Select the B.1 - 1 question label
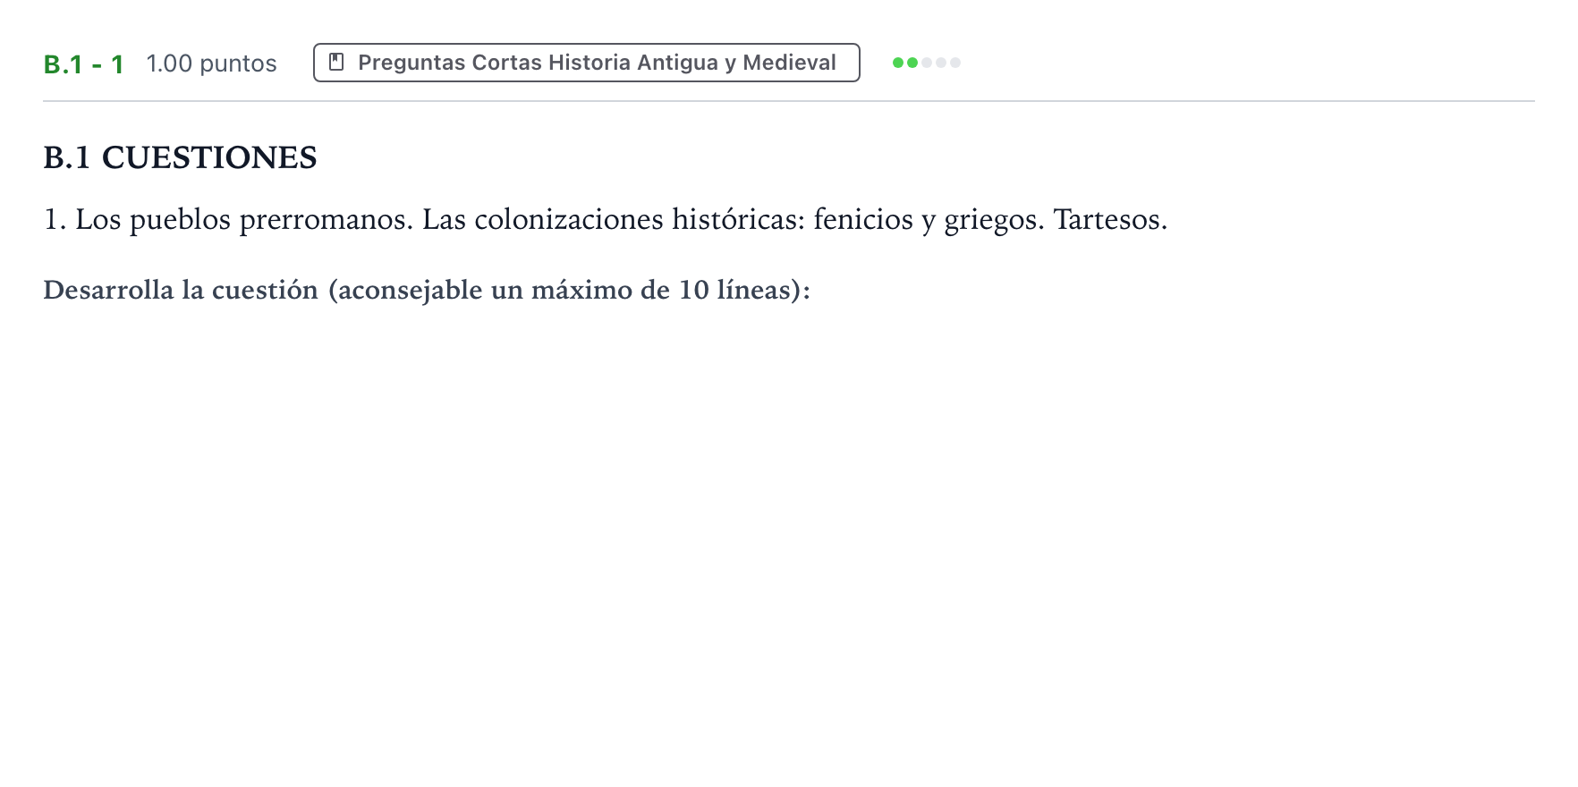The image size is (1578, 787). pos(83,63)
